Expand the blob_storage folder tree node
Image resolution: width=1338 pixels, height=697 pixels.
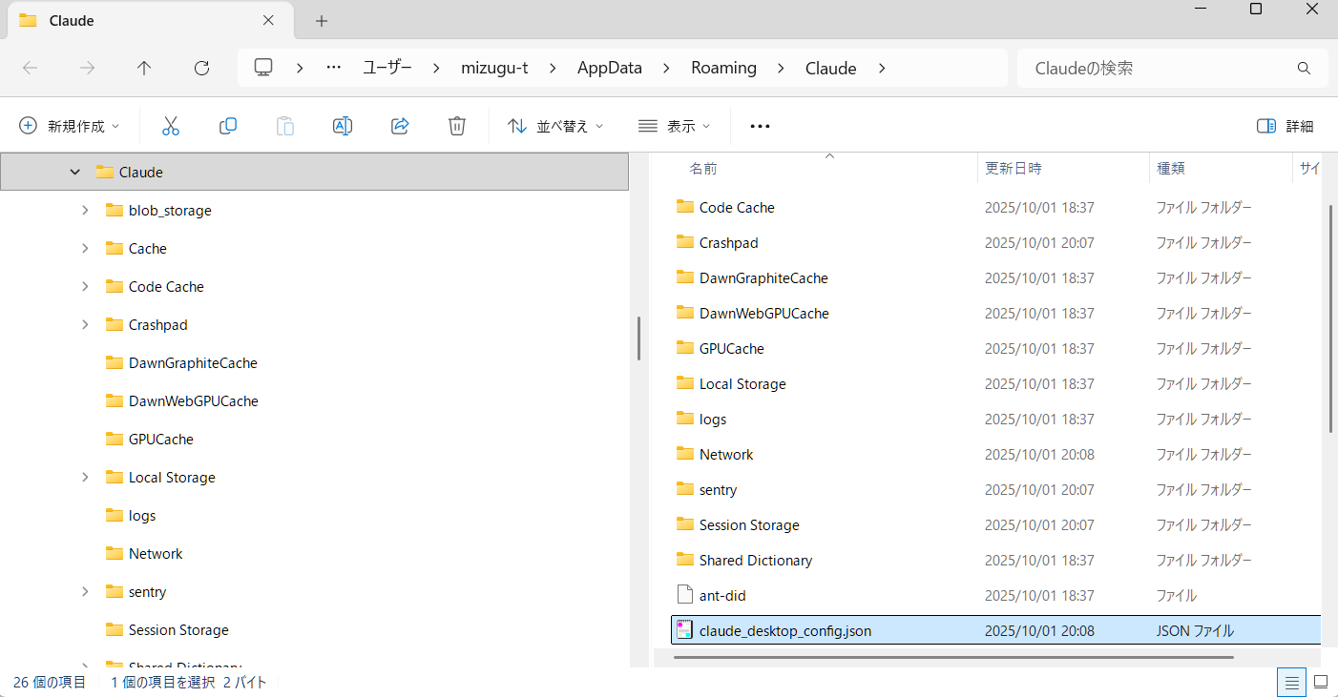(x=85, y=210)
